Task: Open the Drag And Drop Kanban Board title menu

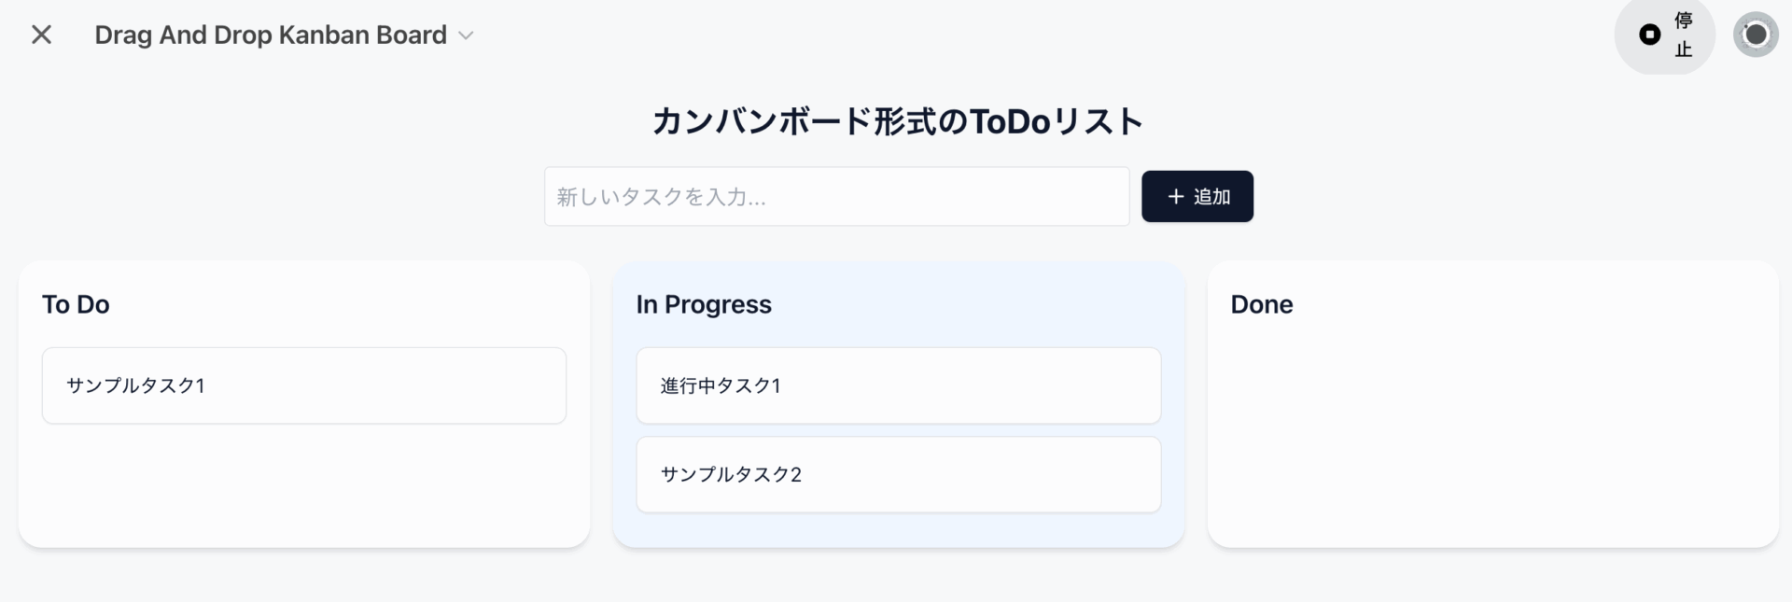Action: click(x=271, y=35)
